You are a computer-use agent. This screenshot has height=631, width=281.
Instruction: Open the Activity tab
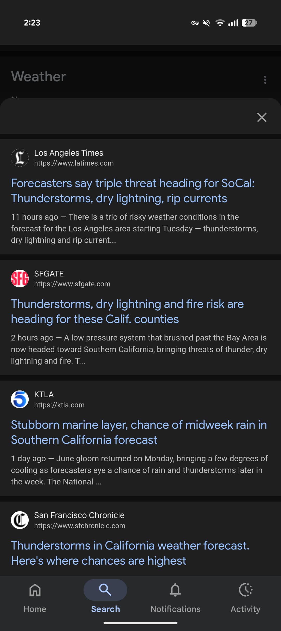tap(245, 597)
